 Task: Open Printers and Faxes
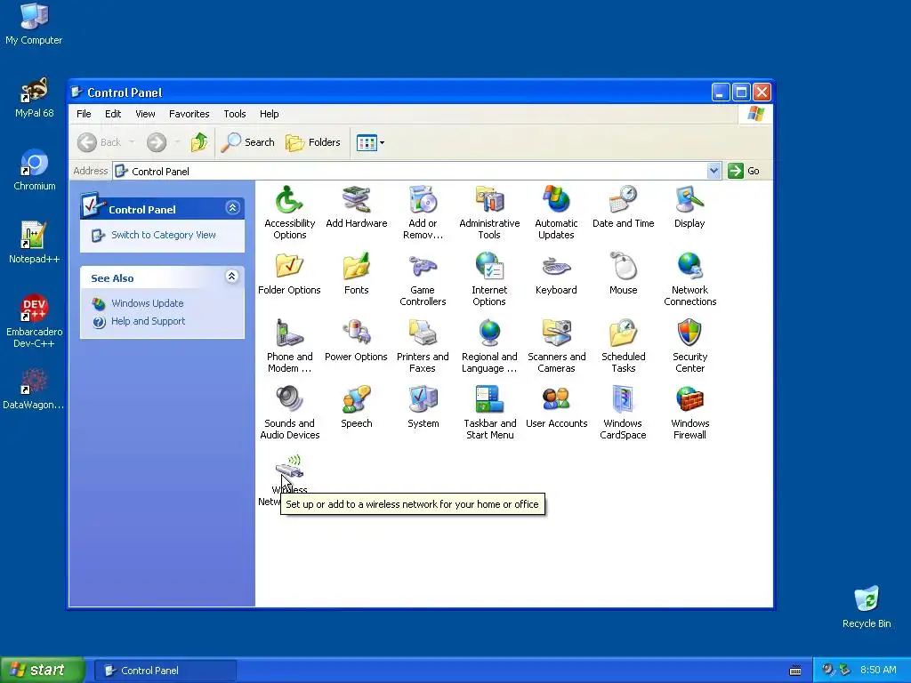(x=423, y=346)
